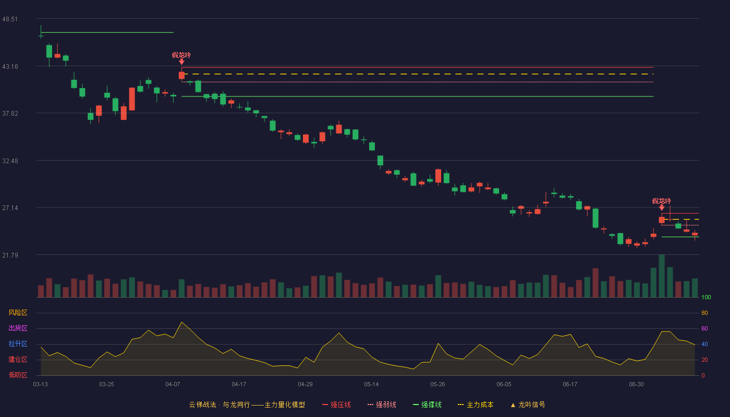Click the 建仓区 zone label
This screenshot has width=730, height=417.
[x=18, y=360]
